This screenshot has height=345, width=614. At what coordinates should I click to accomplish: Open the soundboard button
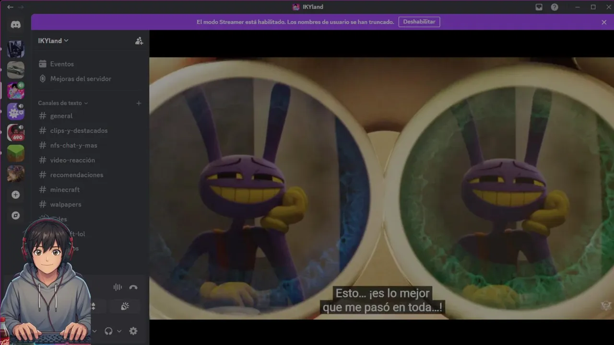125,306
